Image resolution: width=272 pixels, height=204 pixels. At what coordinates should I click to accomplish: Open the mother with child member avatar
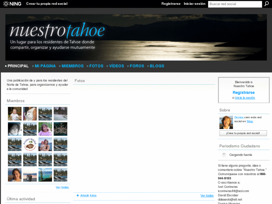45,144
